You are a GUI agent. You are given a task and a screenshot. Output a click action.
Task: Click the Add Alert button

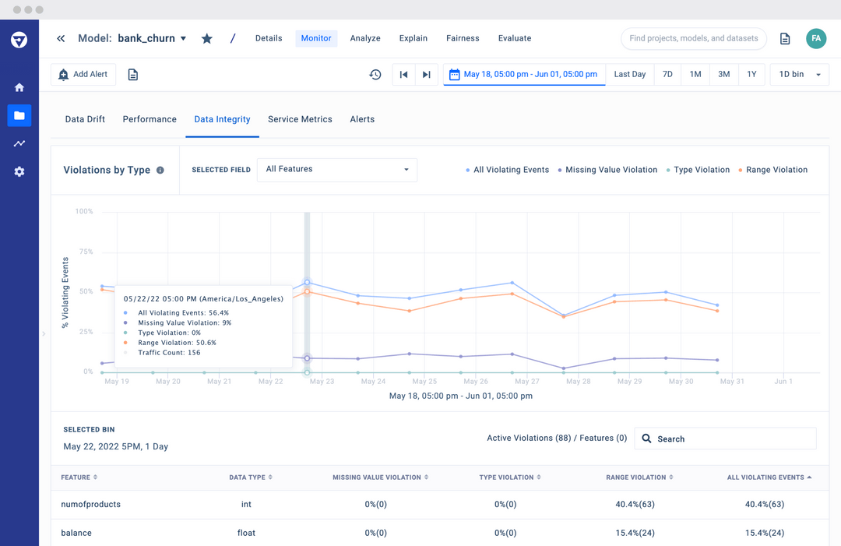[x=83, y=74]
